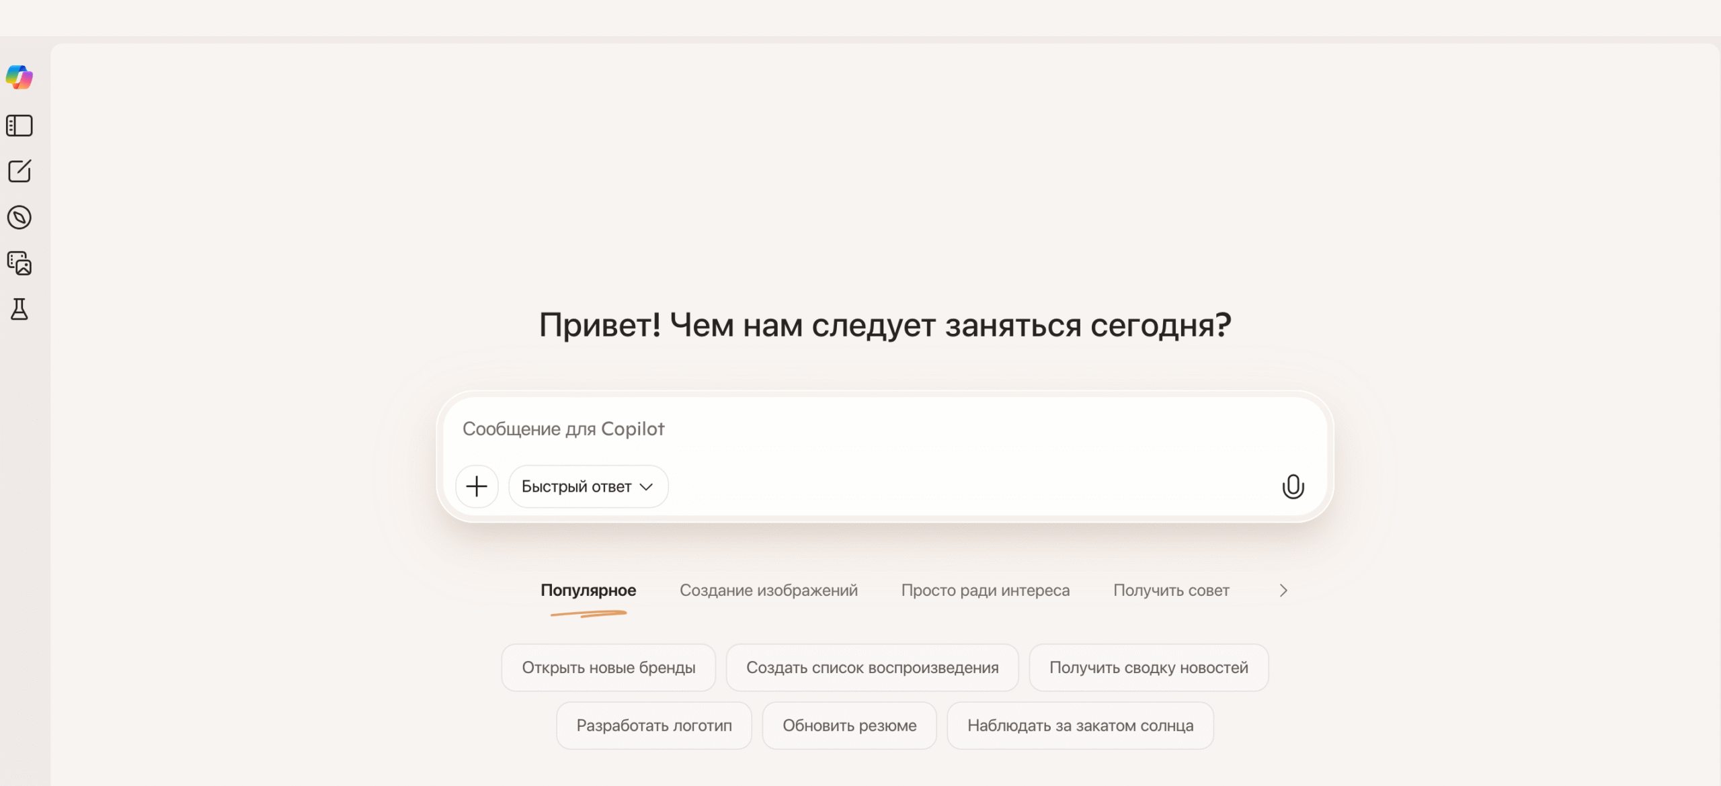Toggle the sidebar panel icon
Viewport: 1721px width, 786px height.
coord(19,126)
